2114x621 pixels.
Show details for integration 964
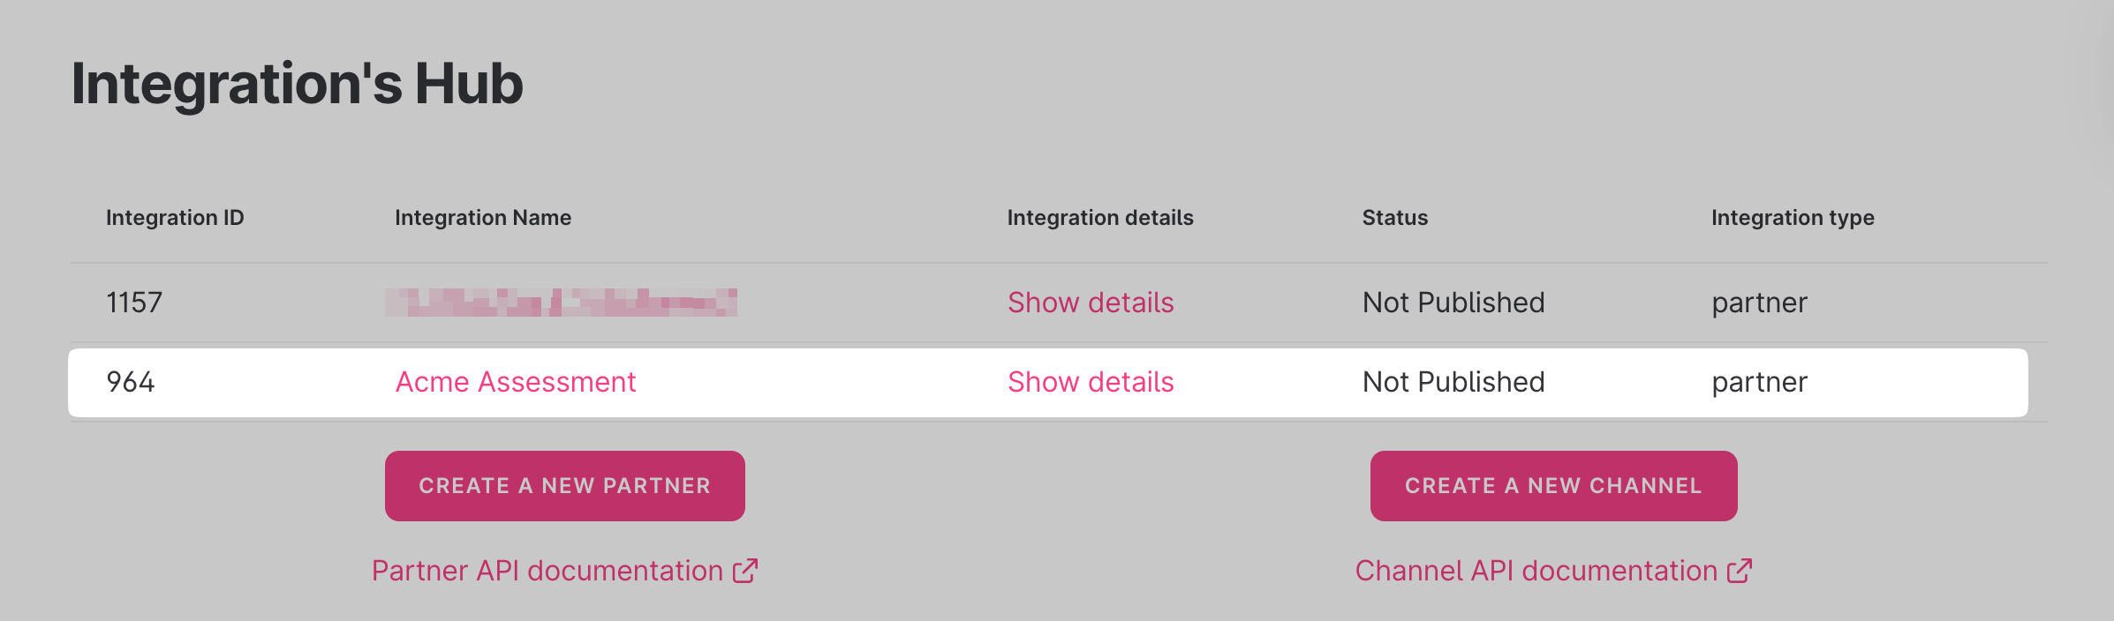1091,382
